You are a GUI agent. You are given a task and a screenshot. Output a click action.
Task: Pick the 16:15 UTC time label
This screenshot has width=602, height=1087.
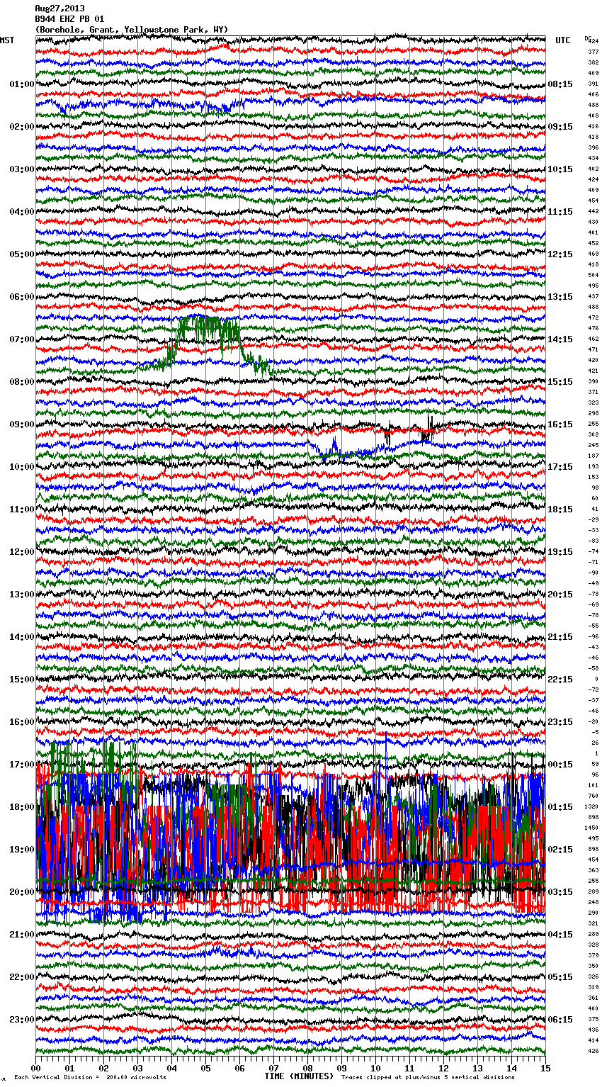pos(560,424)
